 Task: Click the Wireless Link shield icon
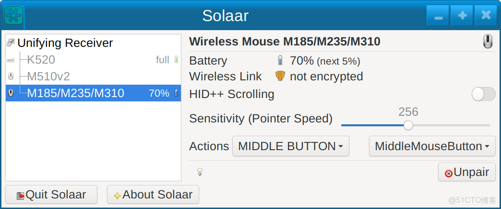click(x=280, y=77)
